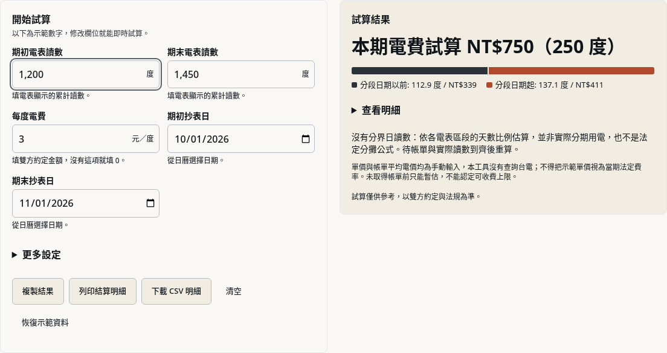Viewport: 667px width, 353px height.
Task: Click the 複製結果 button
Action: [38, 291]
